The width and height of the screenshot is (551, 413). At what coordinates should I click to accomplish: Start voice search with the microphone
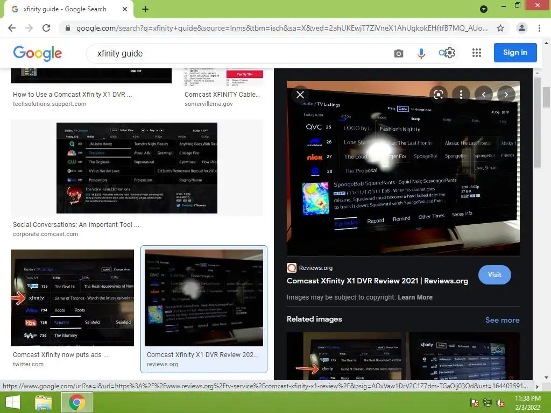click(x=421, y=53)
